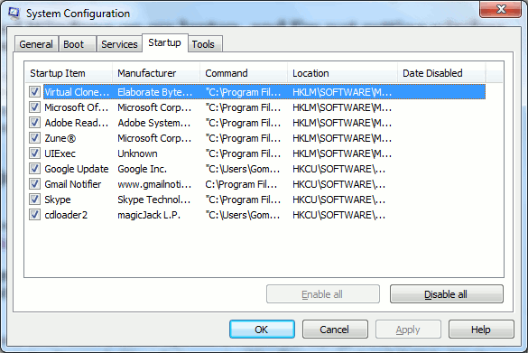The height and width of the screenshot is (353, 528).
Task: Click the Enable all button
Action: [x=322, y=294]
